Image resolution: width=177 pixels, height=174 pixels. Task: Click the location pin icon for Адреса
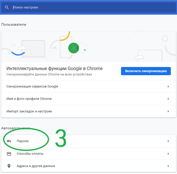click(9, 166)
